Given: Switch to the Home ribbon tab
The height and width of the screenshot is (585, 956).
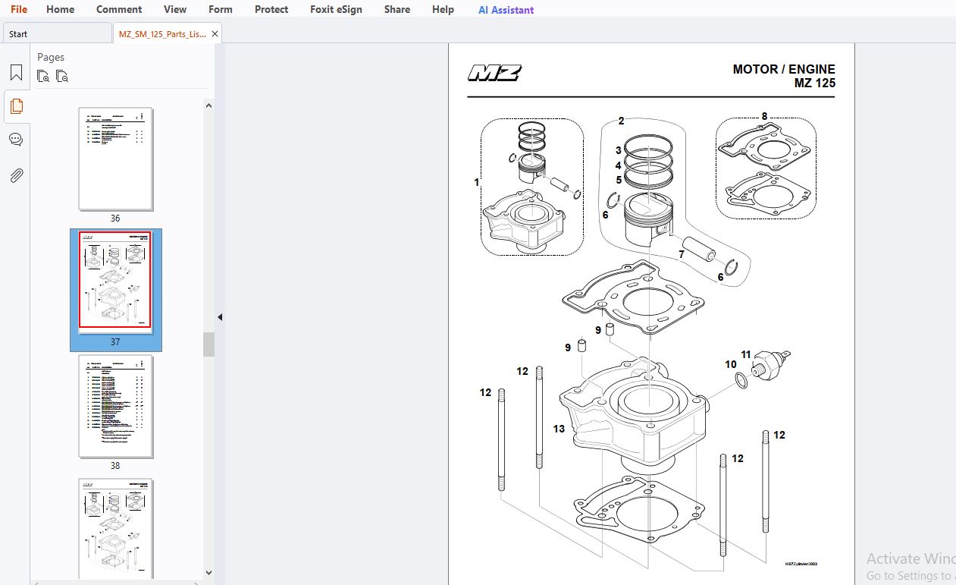Looking at the screenshot, I should point(60,10).
